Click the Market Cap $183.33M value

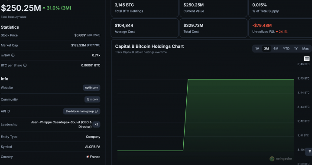[85, 45]
